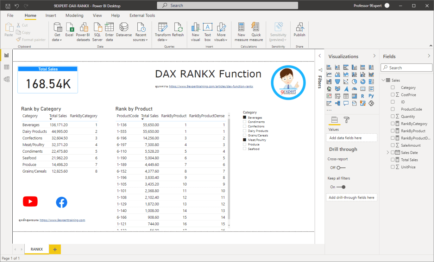This screenshot has width=434, height=262.
Task: Click the Publish button
Action: [x=299, y=31]
